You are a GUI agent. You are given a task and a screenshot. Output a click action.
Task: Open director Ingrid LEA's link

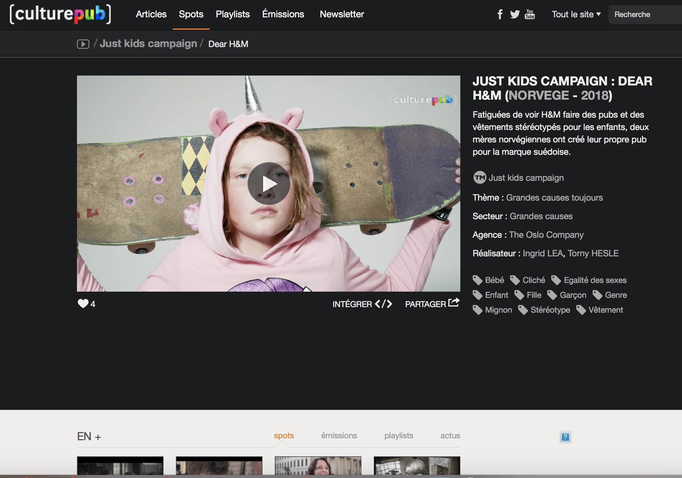(x=543, y=253)
